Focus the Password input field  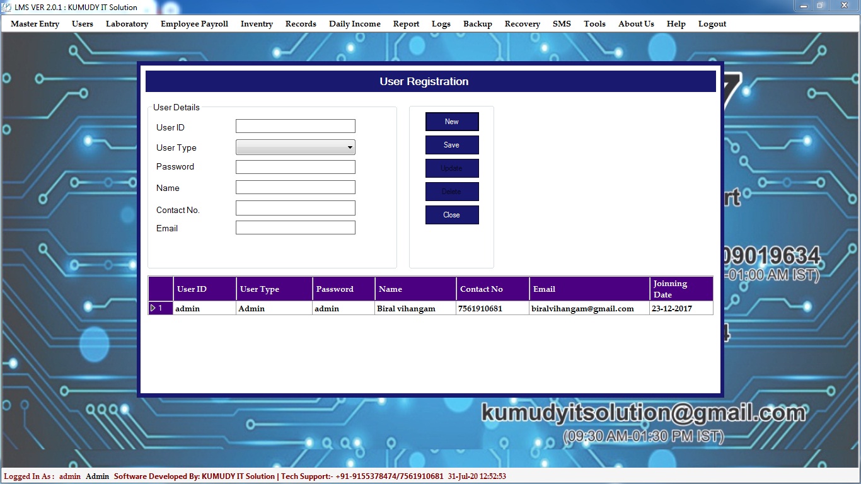click(295, 167)
